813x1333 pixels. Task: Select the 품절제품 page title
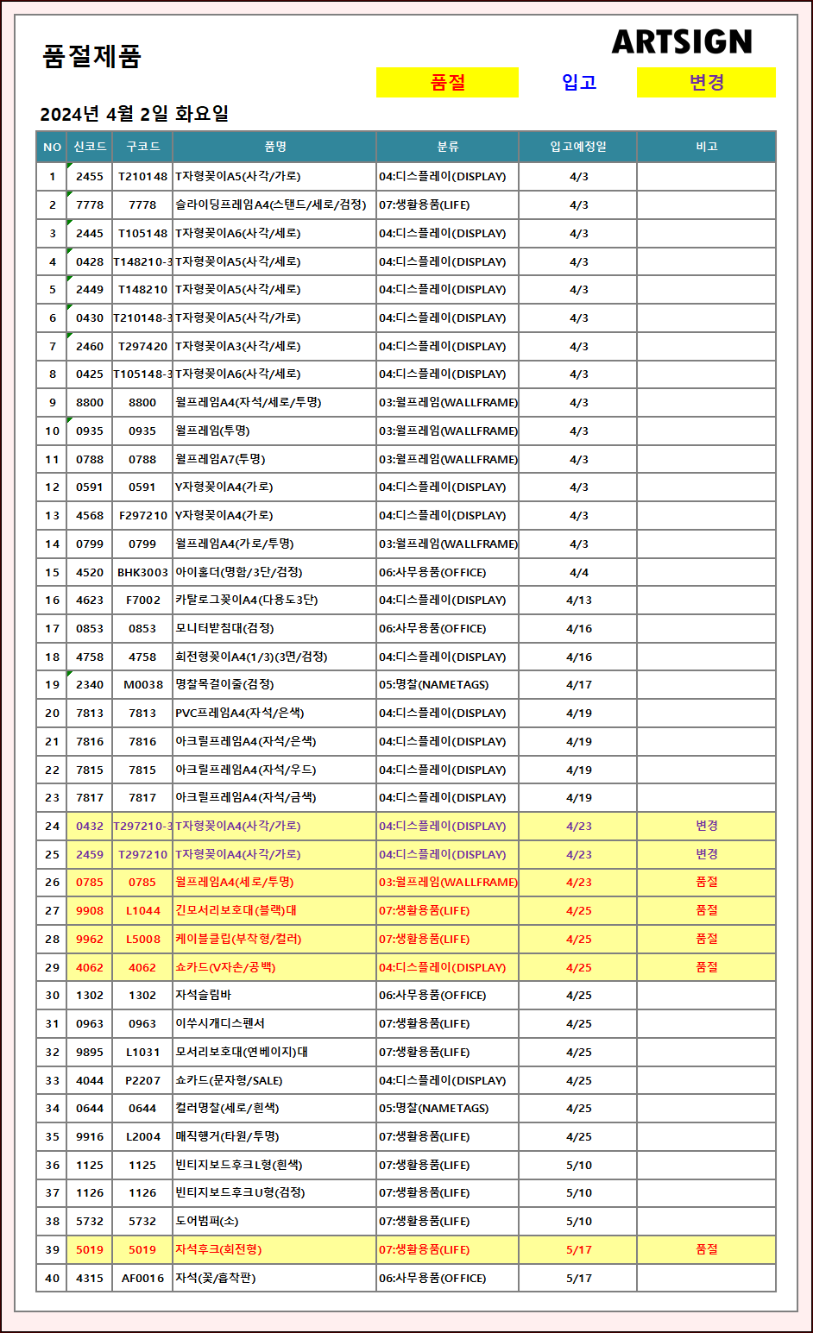click(x=91, y=57)
